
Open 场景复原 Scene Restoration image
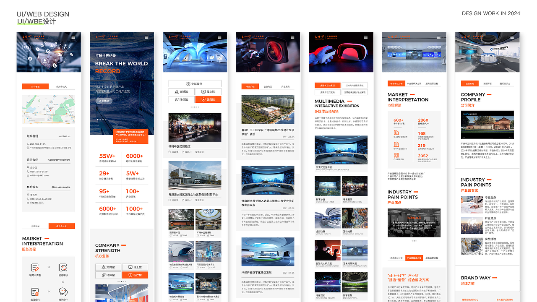[355, 186]
